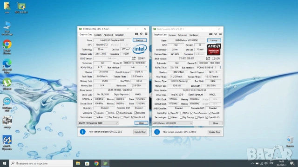Click Close button in Intel GPU-Z window
The image size is (298, 167).
141,123
